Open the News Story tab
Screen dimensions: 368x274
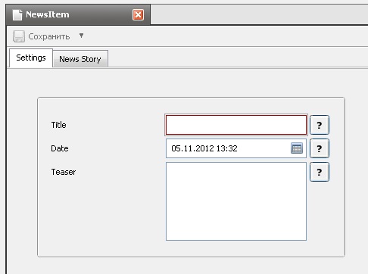[x=80, y=59]
